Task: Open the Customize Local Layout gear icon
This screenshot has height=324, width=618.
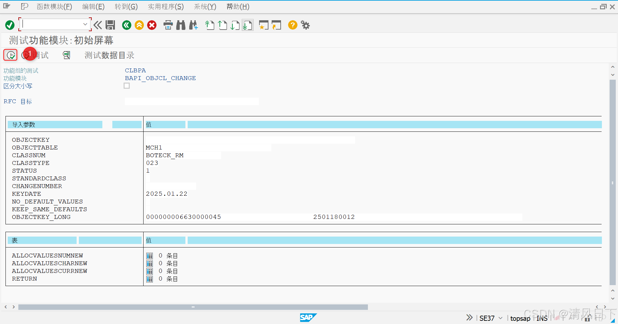Action: click(305, 25)
